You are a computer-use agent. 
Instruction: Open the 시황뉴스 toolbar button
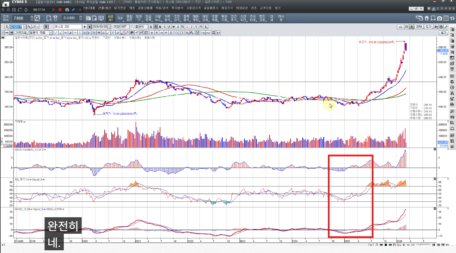click(x=158, y=18)
